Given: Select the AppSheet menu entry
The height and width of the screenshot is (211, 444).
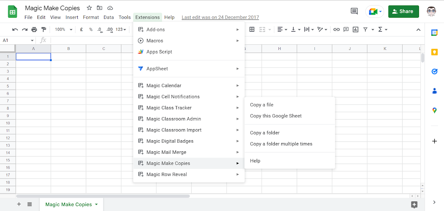Looking at the screenshot, I should (x=189, y=69).
